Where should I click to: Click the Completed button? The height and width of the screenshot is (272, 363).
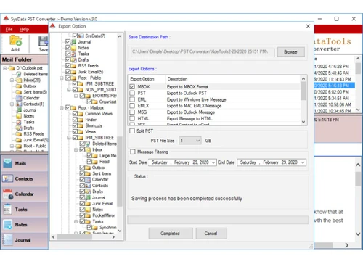tap(171, 234)
